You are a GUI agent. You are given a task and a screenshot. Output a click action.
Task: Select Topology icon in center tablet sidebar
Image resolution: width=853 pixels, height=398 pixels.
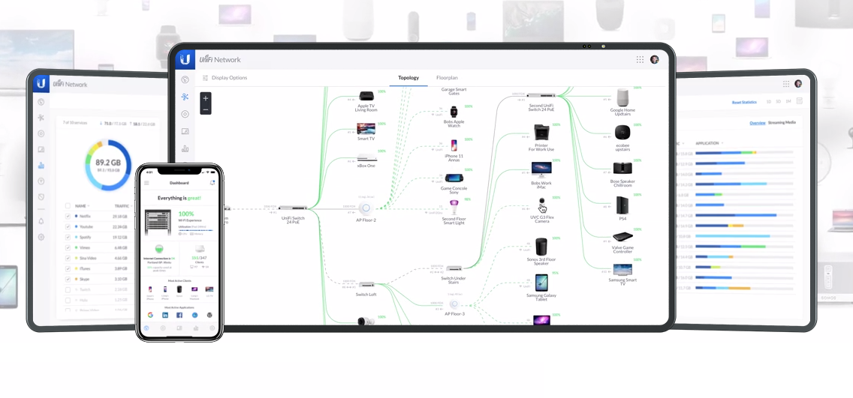[x=185, y=97]
